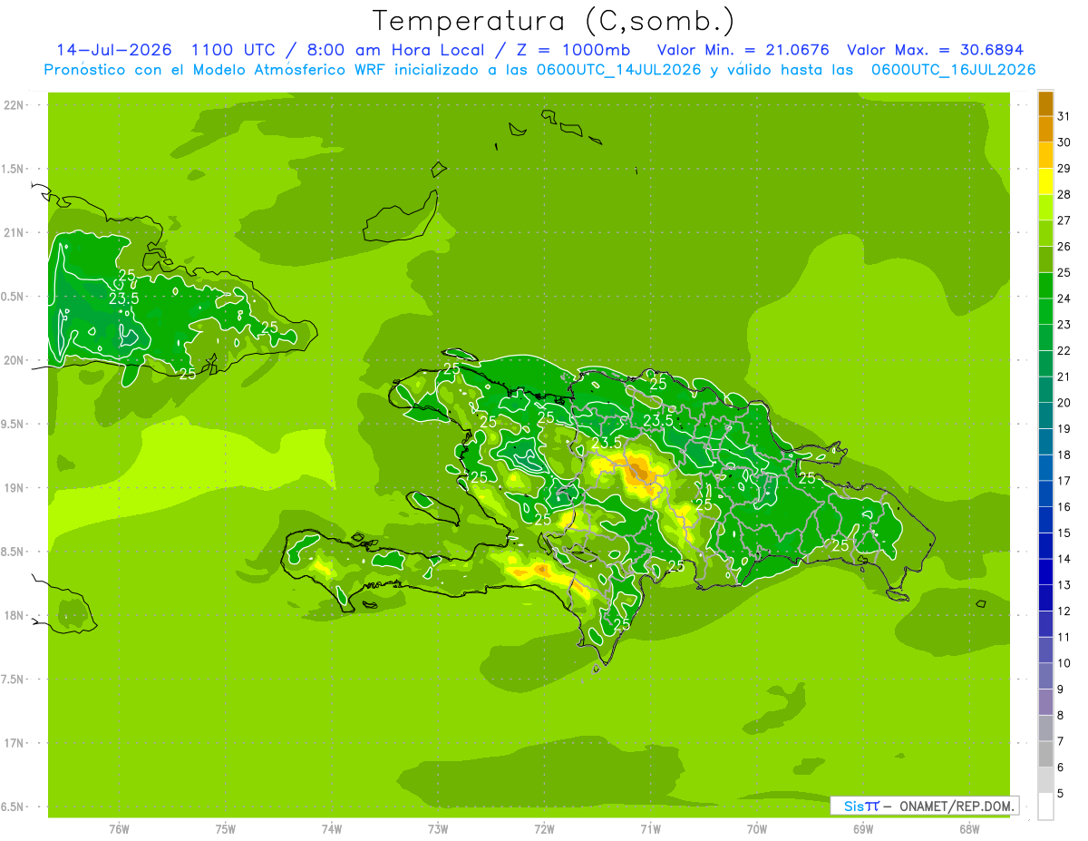Click the "0600UTC_14JUL2026" initialization timestamp
The width and height of the screenshot is (1088, 841).
617,70
